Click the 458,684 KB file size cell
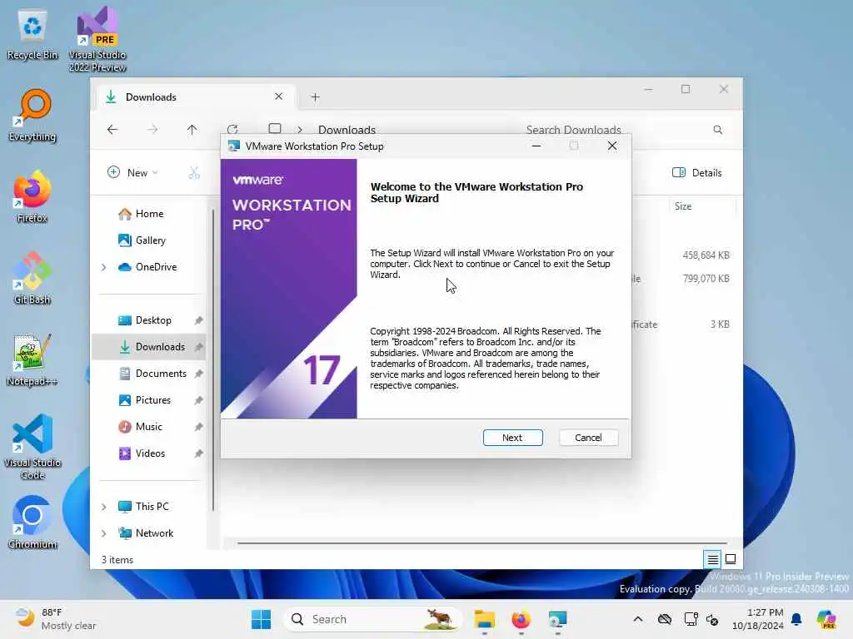The height and width of the screenshot is (639, 853). [706, 255]
